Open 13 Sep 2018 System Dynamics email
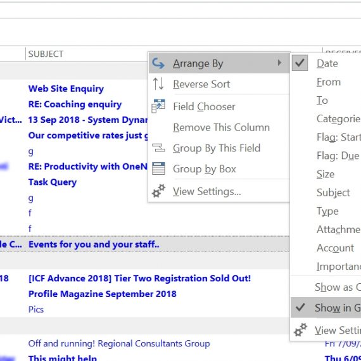This screenshot has height=361, width=361. click(x=88, y=120)
